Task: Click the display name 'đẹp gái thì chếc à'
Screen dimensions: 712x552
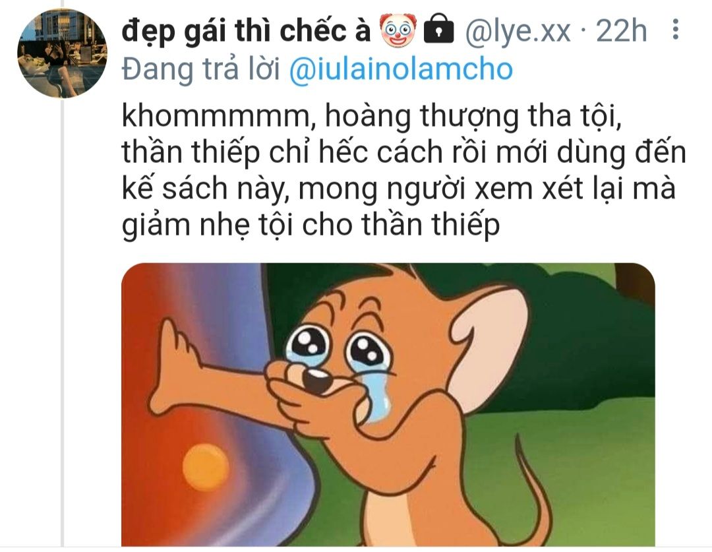Action: [247, 31]
